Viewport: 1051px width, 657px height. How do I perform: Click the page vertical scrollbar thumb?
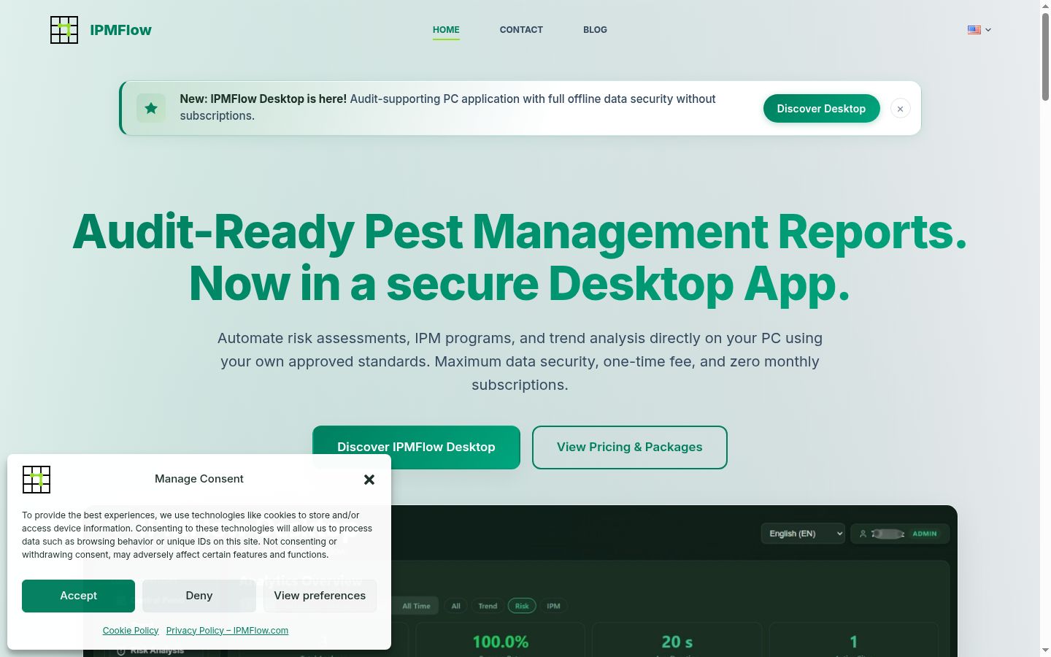(x=1045, y=56)
